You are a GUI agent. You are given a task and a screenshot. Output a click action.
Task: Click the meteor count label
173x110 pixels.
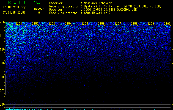pyautogui.click(x=39, y=9)
